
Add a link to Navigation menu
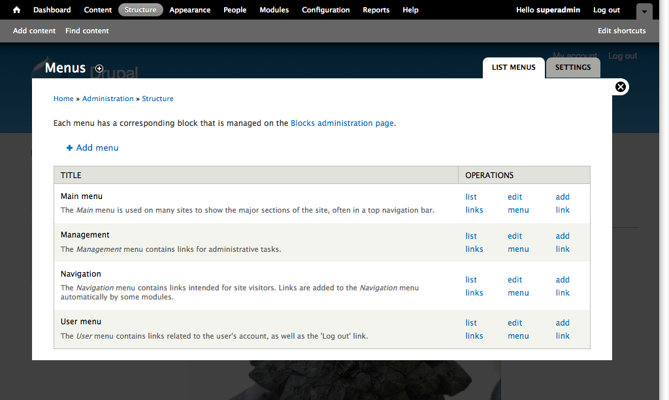tap(563, 286)
